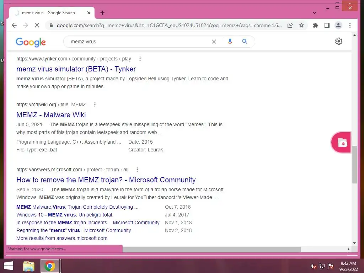The height and width of the screenshot is (273, 364).
Task: Click the Nov 1, 2018 date text
Action: [178, 223]
